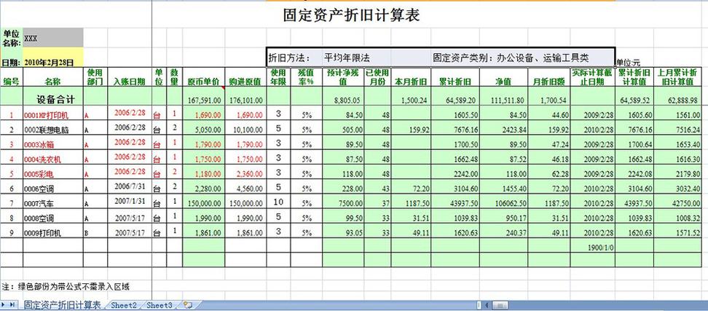Switch to the Sheet3 tab

160,305
